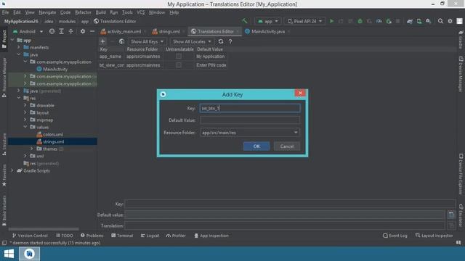The height and width of the screenshot is (261, 465).
Task: Close the Add Key dialog
Action: (x=300, y=93)
